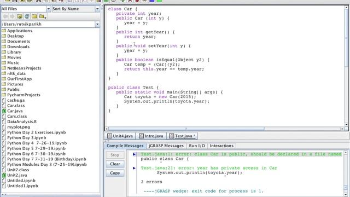Create a new folder in browser
This screenshot has height=197, width=350.
coord(34,16)
